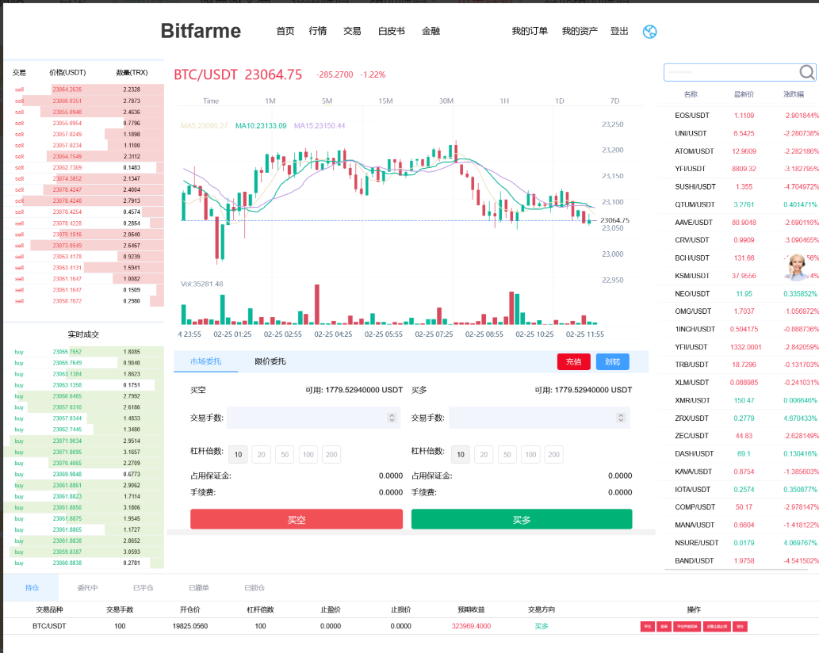Viewport: 819px width, 653px height.
Task: Switch chart to the 1D timeframe
Action: point(559,101)
